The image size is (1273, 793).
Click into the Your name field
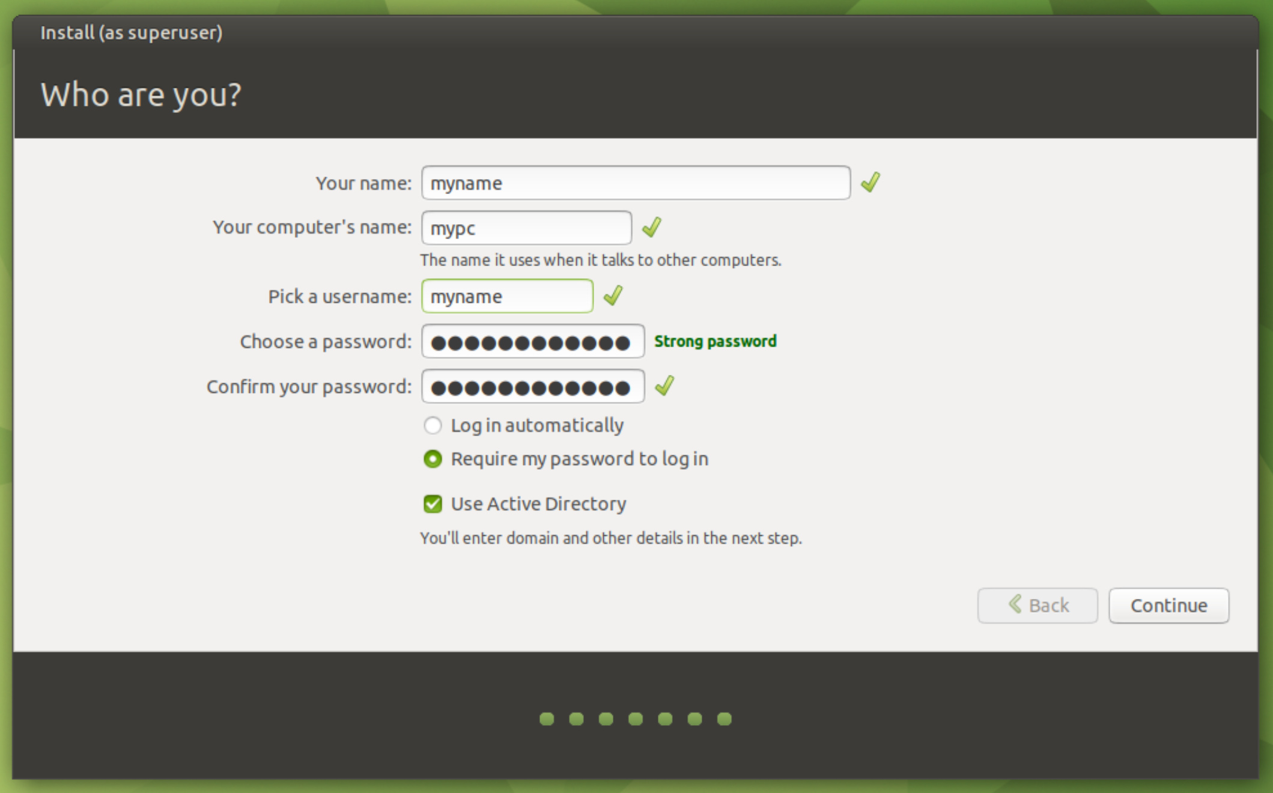tap(636, 183)
